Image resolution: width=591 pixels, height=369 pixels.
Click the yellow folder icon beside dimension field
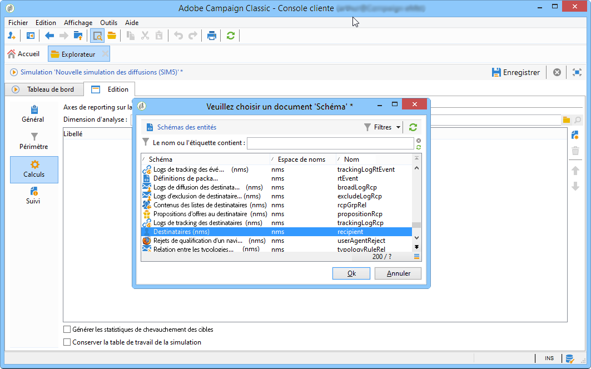[x=566, y=120]
